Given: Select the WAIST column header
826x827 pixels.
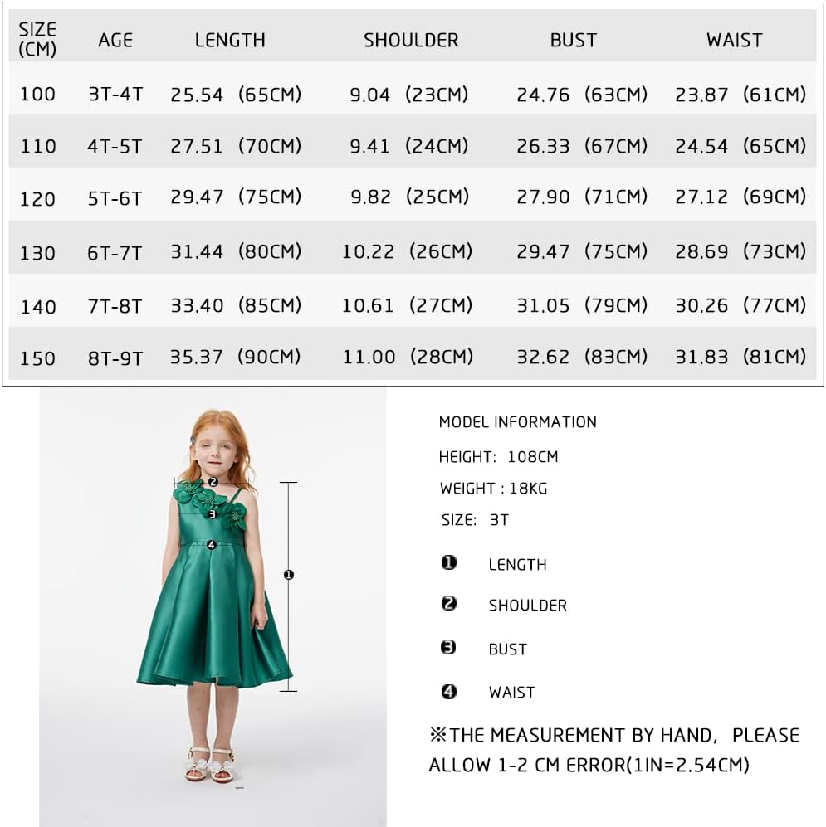Looking at the screenshot, I should pos(735,40).
